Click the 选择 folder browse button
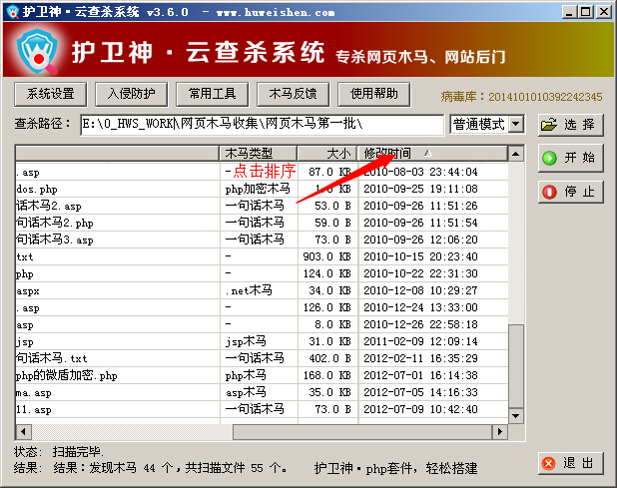 [x=570, y=125]
